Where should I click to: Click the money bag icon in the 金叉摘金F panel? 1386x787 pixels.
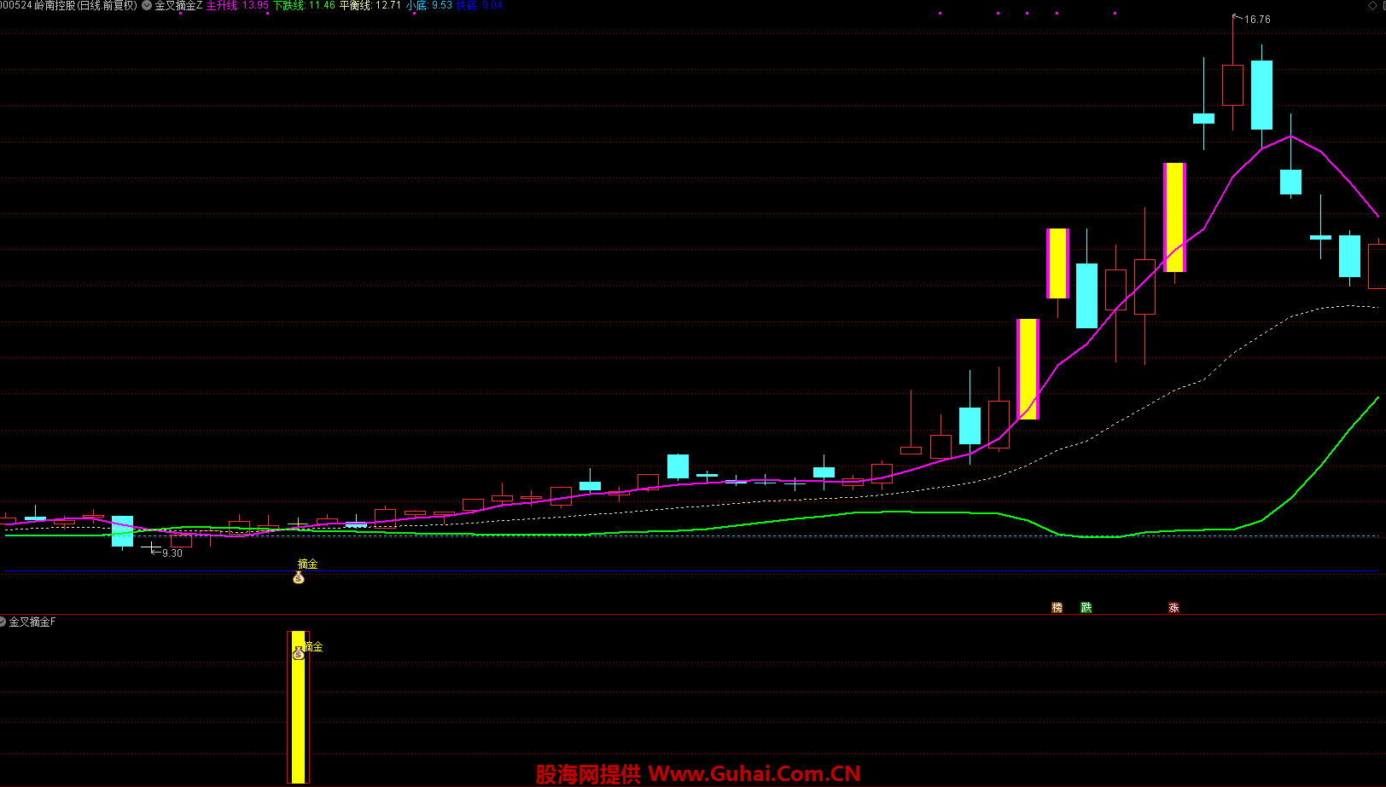[x=299, y=653]
